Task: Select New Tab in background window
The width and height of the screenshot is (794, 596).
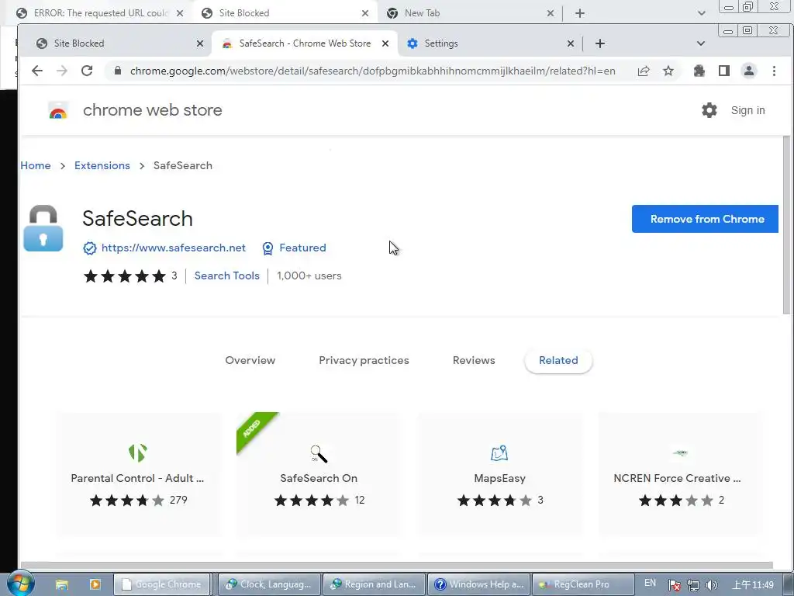Action: pyautogui.click(x=469, y=13)
